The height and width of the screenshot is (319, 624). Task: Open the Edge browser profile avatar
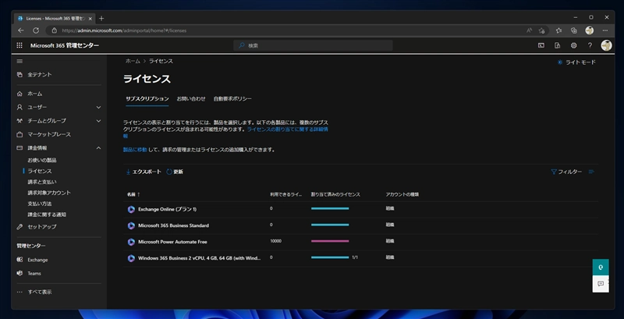coord(590,30)
